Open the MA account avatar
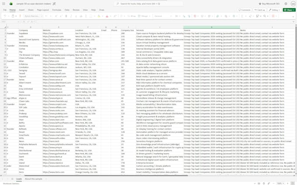 point(294,3)
